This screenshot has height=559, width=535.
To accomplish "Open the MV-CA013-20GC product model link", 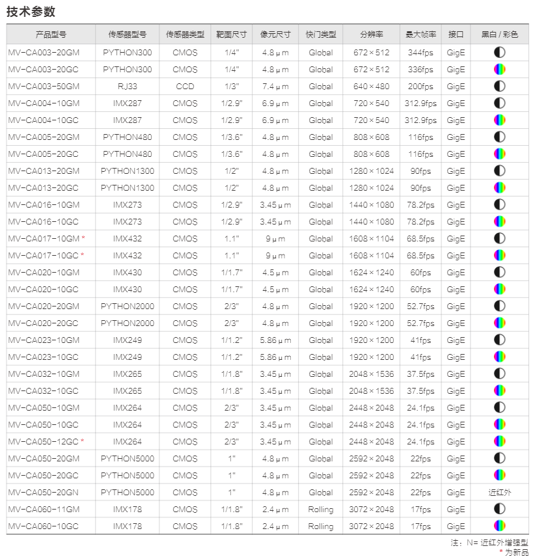I will (44, 188).
